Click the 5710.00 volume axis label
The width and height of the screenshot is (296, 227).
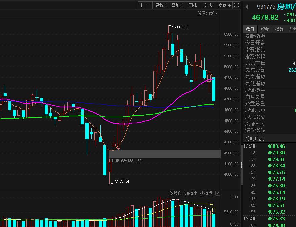pos(231,212)
